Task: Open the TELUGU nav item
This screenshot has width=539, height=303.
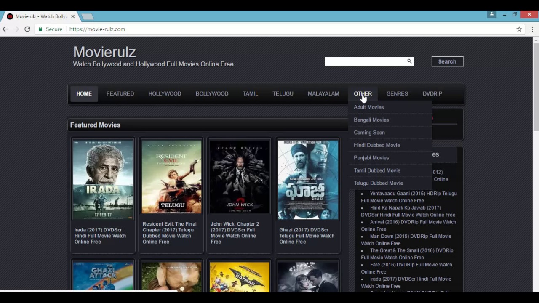Action: pos(283,93)
